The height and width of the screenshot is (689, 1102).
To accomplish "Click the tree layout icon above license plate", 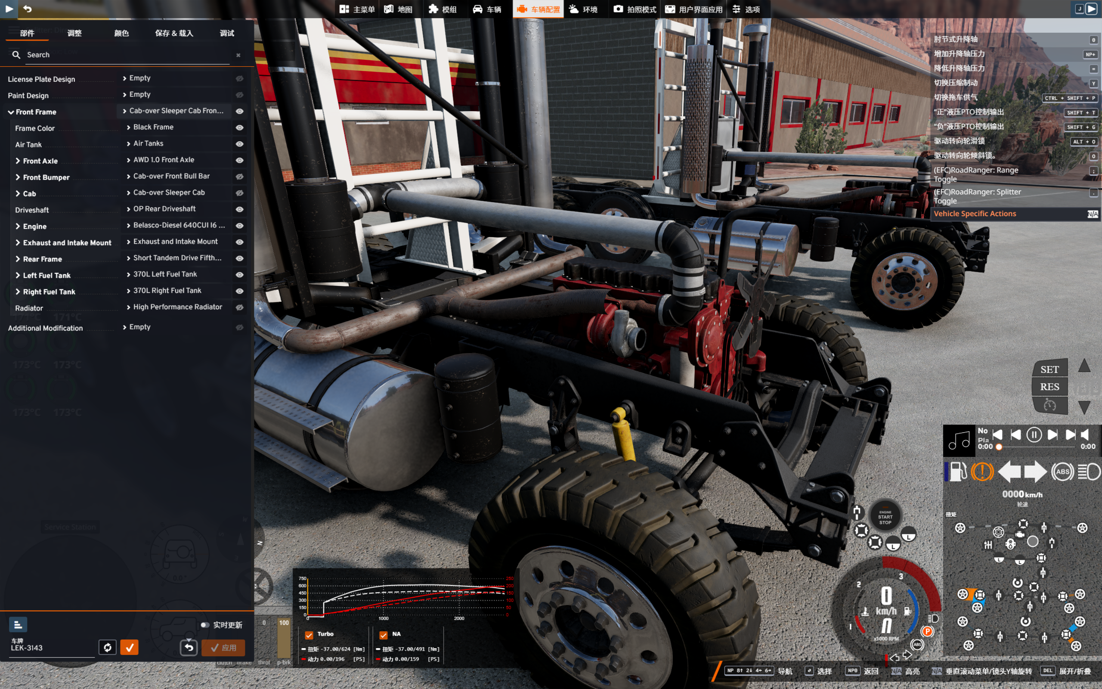I will [x=18, y=624].
